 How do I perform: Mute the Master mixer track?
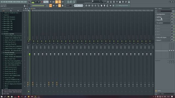[29, 41]
